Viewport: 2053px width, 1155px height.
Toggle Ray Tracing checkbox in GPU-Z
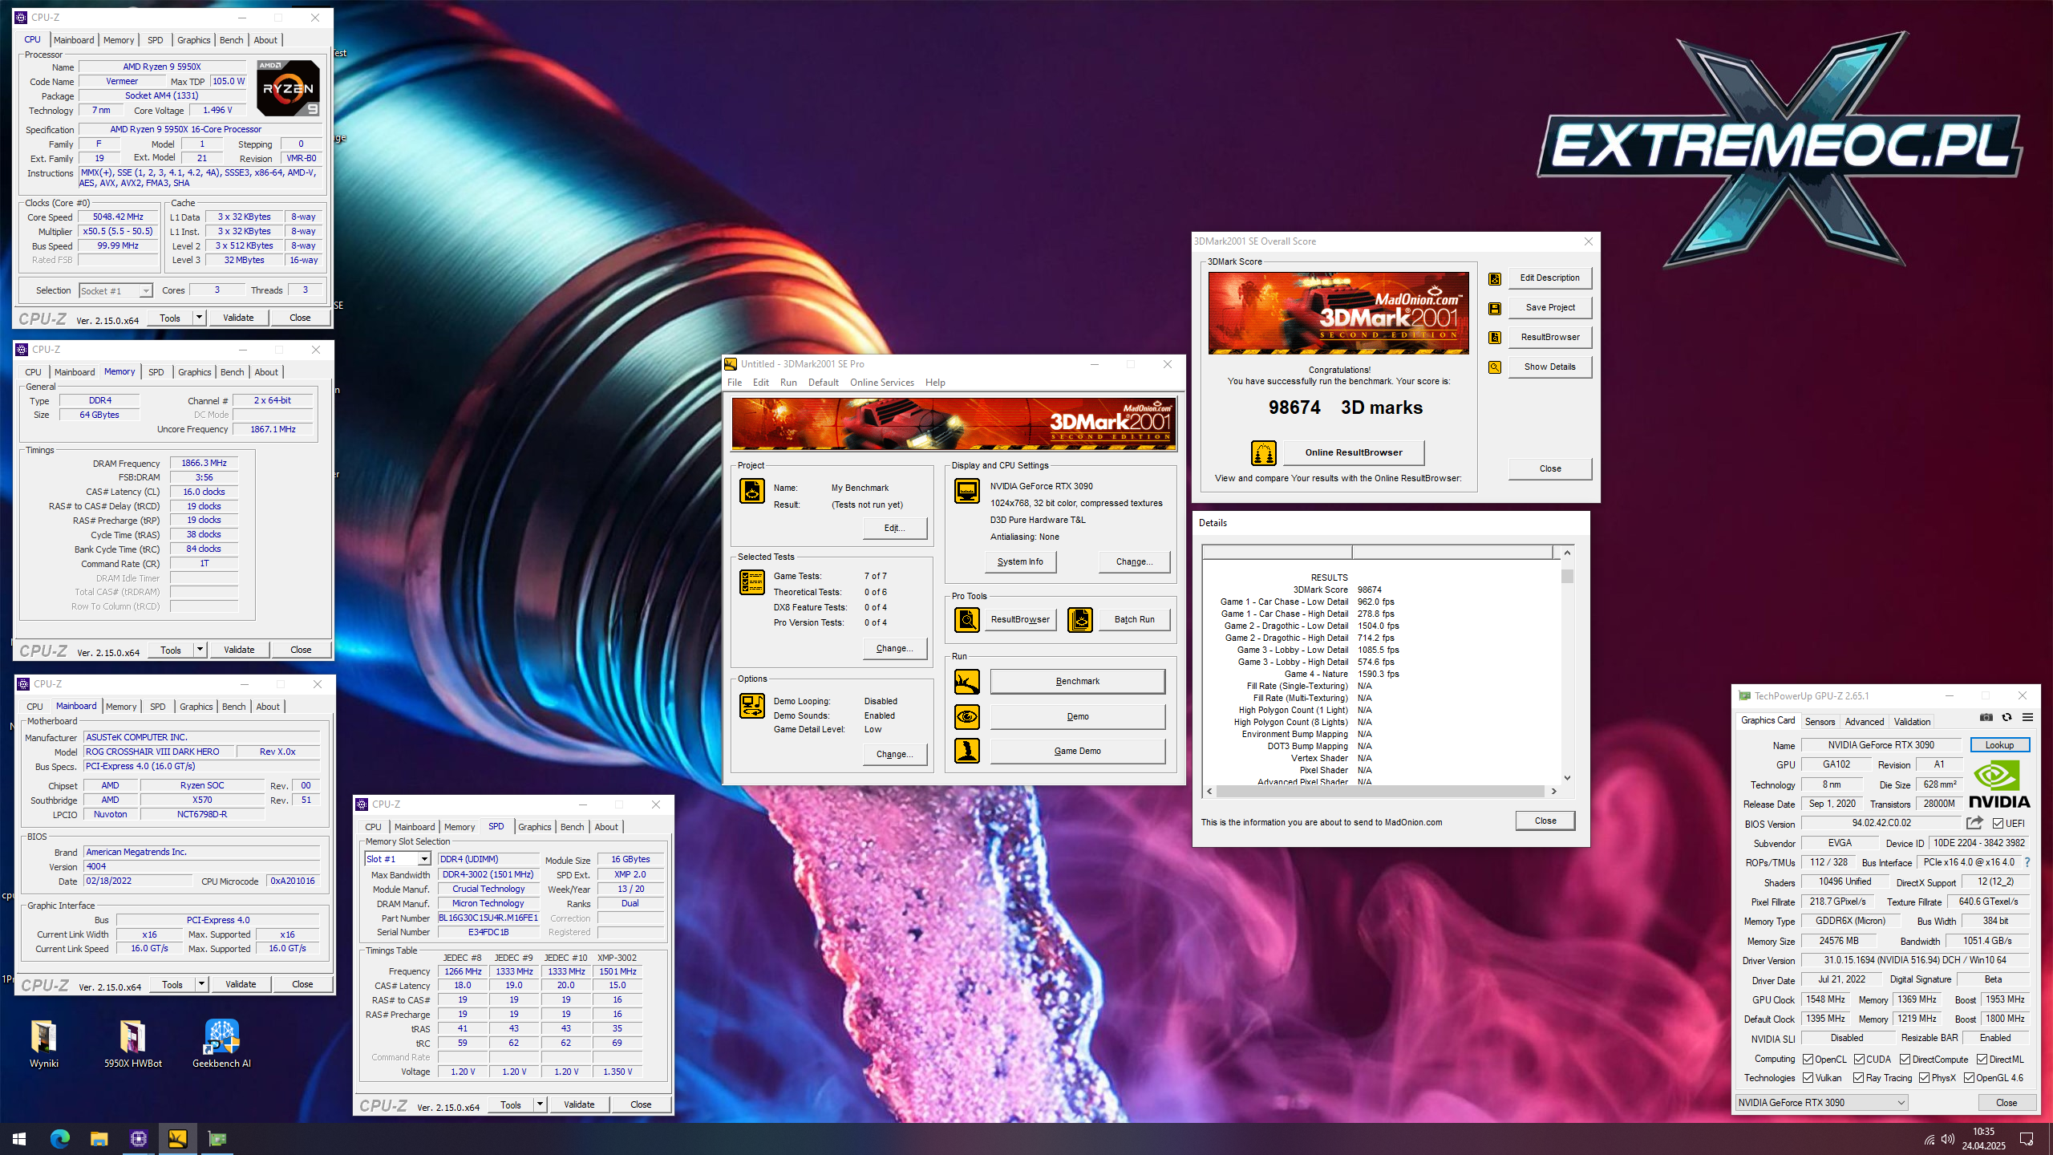pos(1859,1078)
